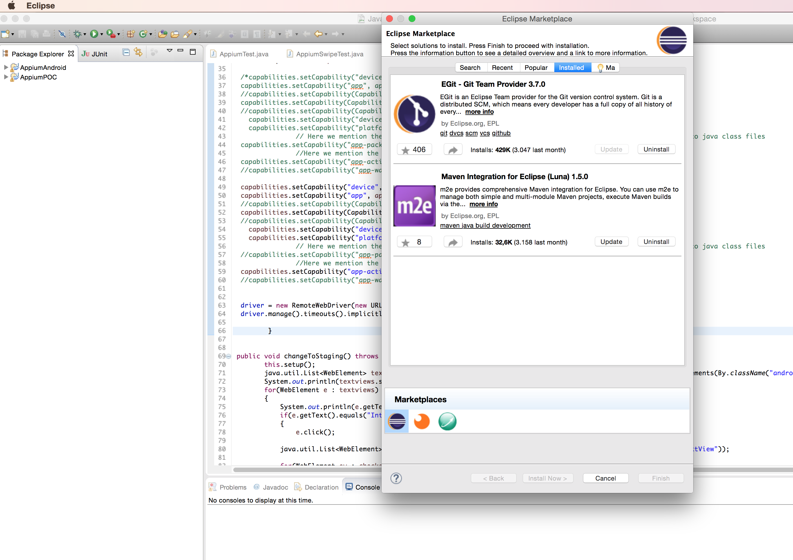
Task: Expand the AppiumPOC project tree
Action: click(x=6, y=77)
